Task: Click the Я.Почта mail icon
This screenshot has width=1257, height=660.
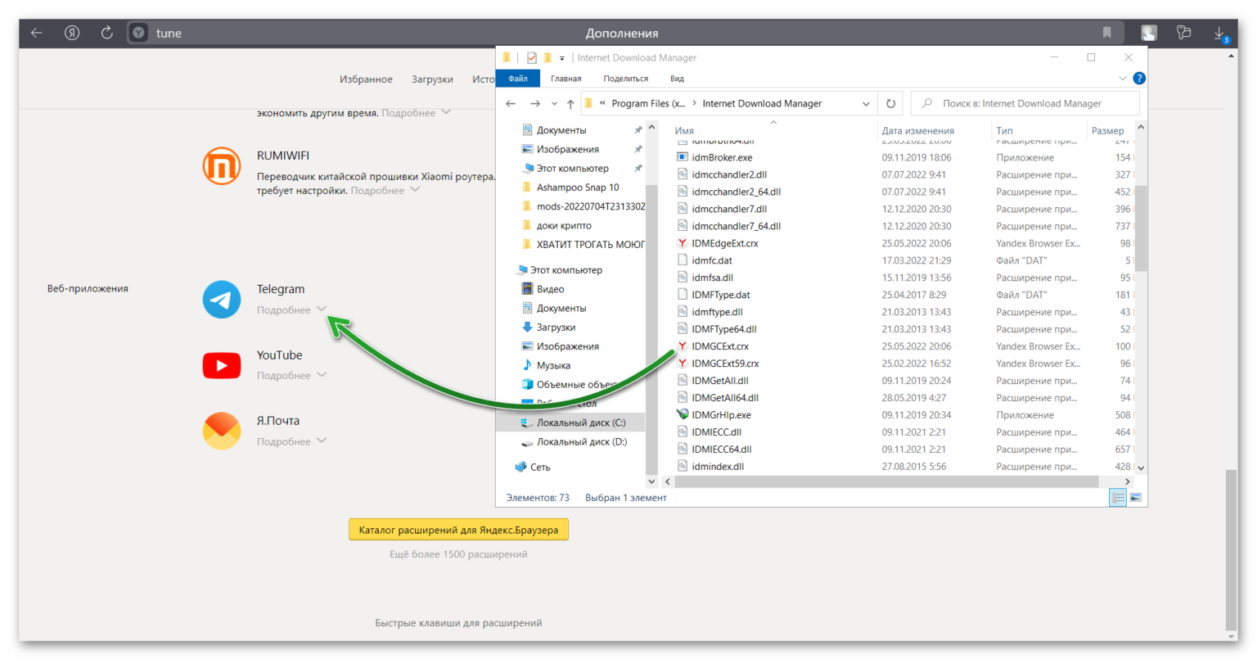Action: pos(222,431)
